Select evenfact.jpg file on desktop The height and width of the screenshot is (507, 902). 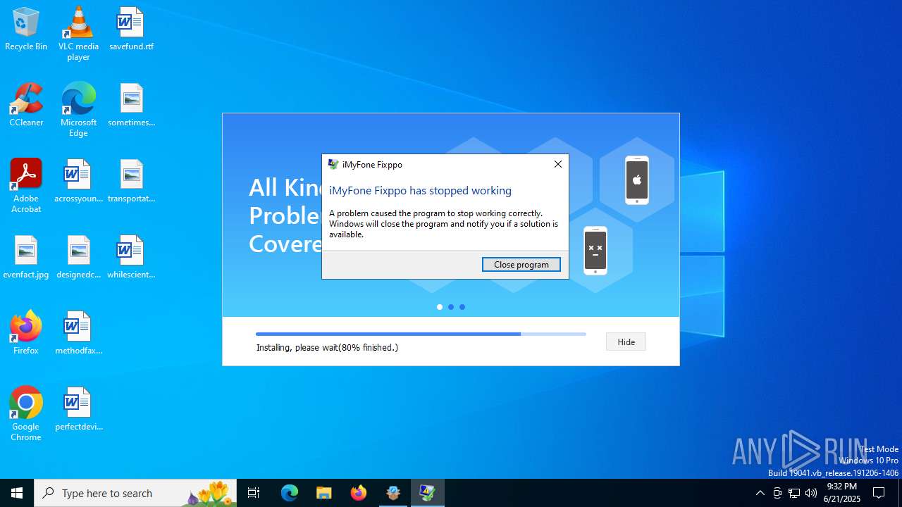click(x=26, y=258)
